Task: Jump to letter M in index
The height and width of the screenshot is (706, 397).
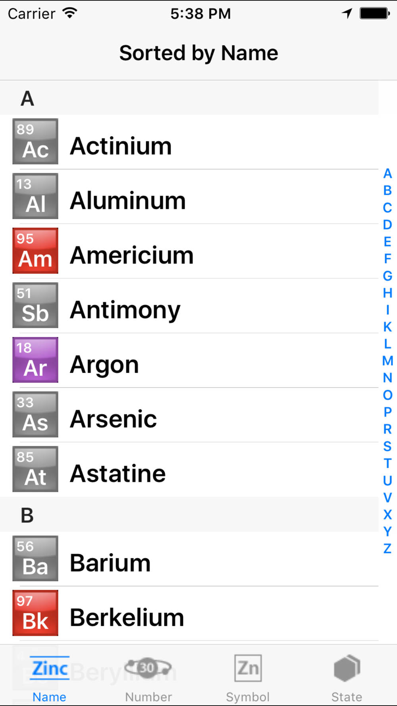Action: click(x=387, y=361)
